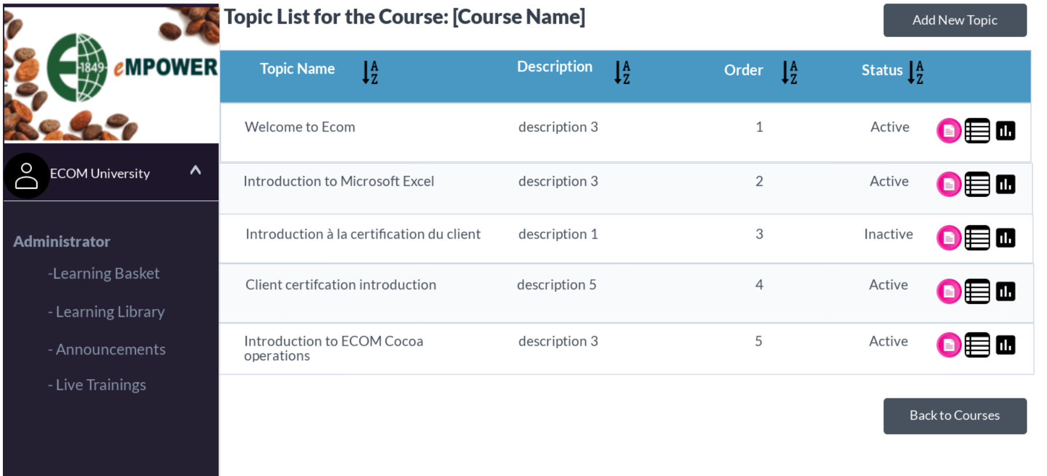Image resolution: width=1047 pixels, height=476 pixels.
Task: Click order value 2 cell
Action: [x=759, y=181]
